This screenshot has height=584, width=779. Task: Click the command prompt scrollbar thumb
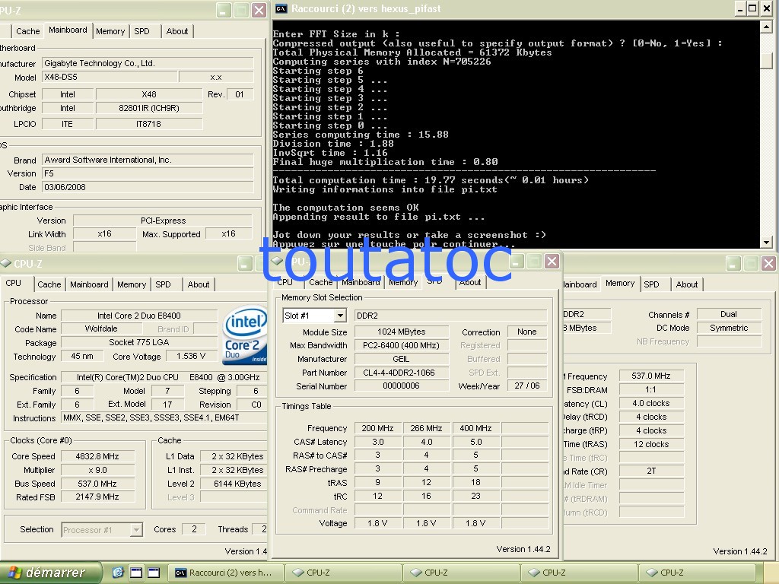point(767,59)
